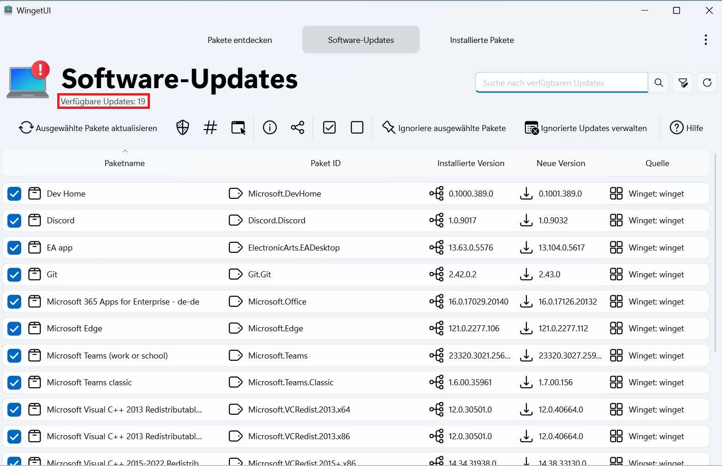This screenshot has height=466, width=722.
Task: Click the download icon beside 2.43.0
Action: pos(526,275)
